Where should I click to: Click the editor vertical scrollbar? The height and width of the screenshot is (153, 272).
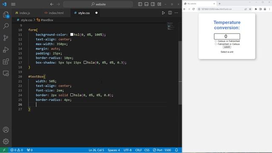[180, 73]
